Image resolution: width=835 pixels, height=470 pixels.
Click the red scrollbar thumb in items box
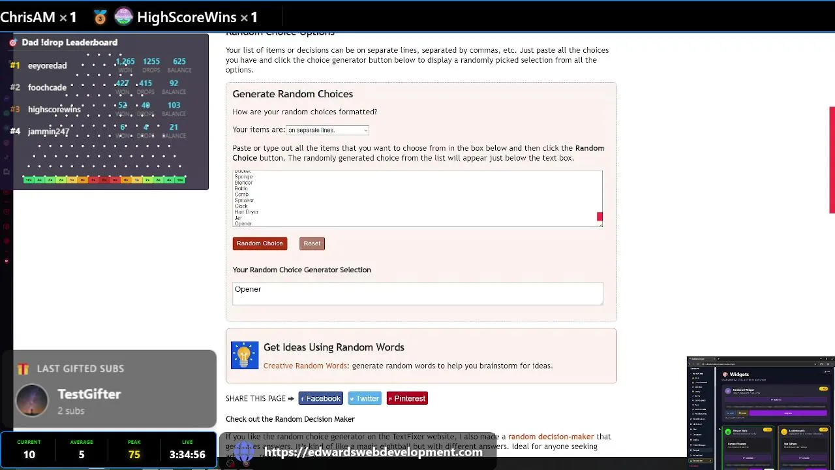(x=600, y=216)
